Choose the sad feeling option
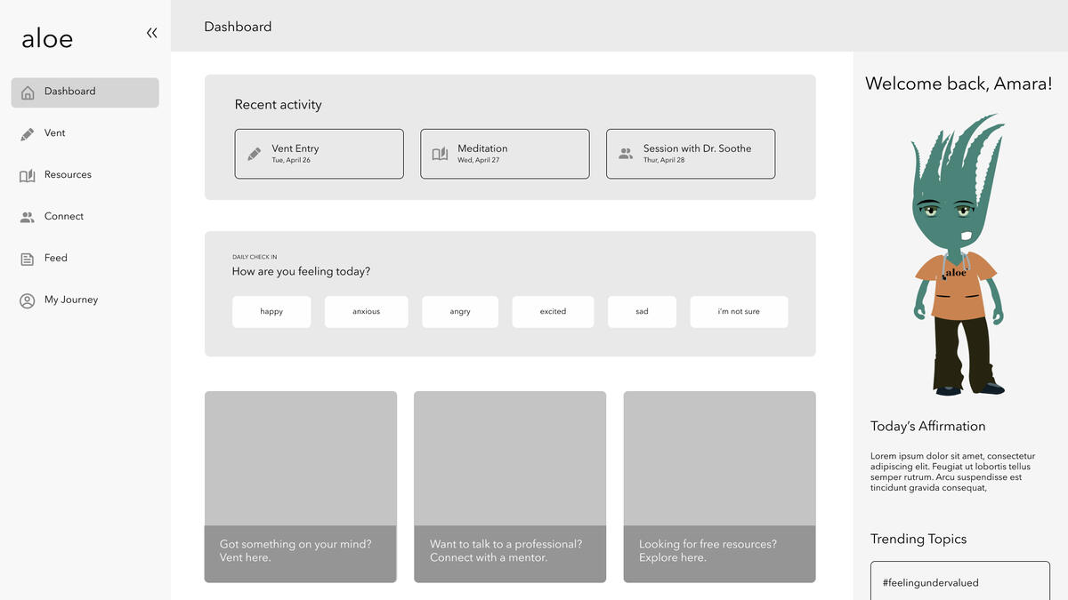 pyautogui.click(x=642, y=312)
